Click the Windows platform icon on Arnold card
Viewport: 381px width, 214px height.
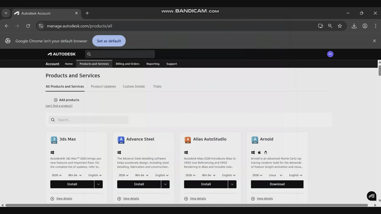[x=253, y=152]
